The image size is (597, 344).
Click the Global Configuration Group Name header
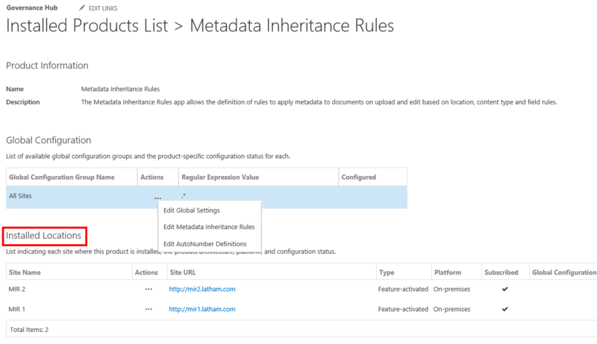(x=61, y=177)
